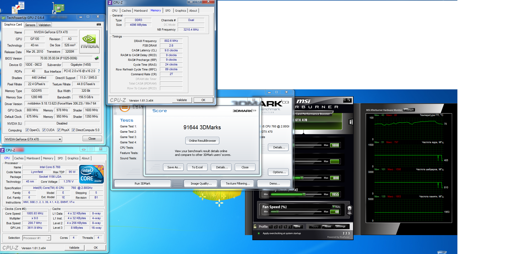This screenshot has width=510, height=254.
Task: Select Afterburner profile slot 4
Action: tap(285, 227)
